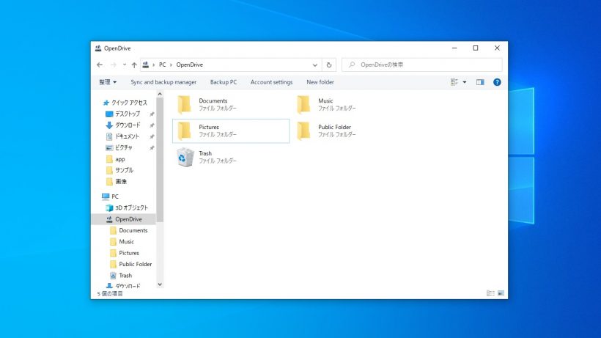Maximize the OpenDrive window
Image resolution: width=601 pixels, height=338 pixels.
(476, 48)
